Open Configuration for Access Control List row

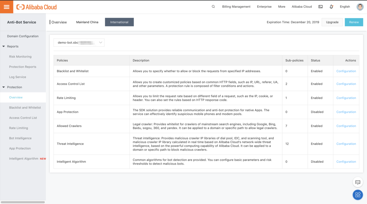tap(346, 84)
